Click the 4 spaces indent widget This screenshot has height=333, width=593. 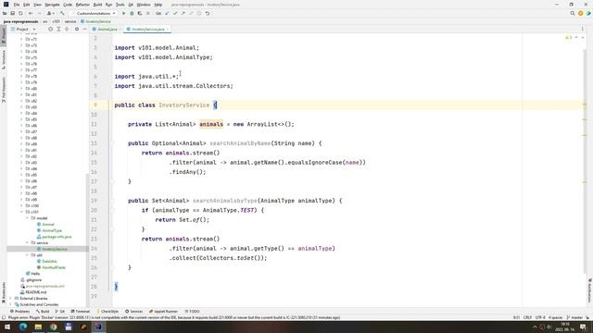coord(555,317)
